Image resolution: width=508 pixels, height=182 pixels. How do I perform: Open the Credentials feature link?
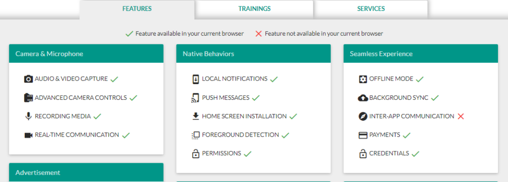389,153
